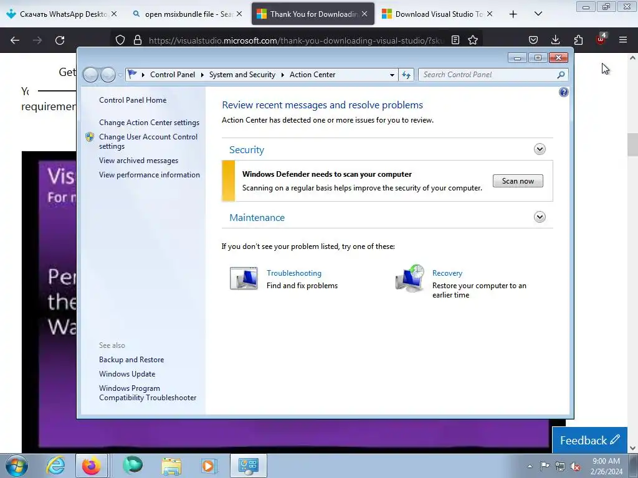
Task: Click the Windows Start orb
Action: click(x=16, y=466)
